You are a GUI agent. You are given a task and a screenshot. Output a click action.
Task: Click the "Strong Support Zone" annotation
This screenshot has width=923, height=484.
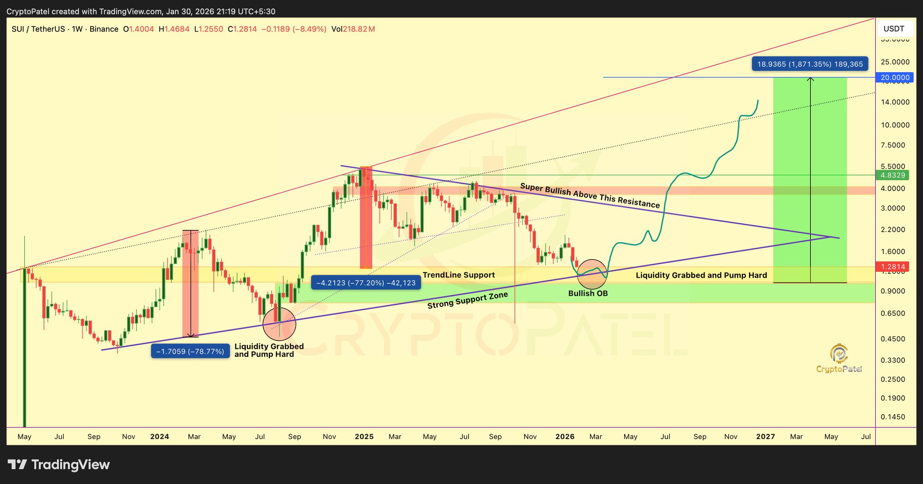click(x=467, y=300)
